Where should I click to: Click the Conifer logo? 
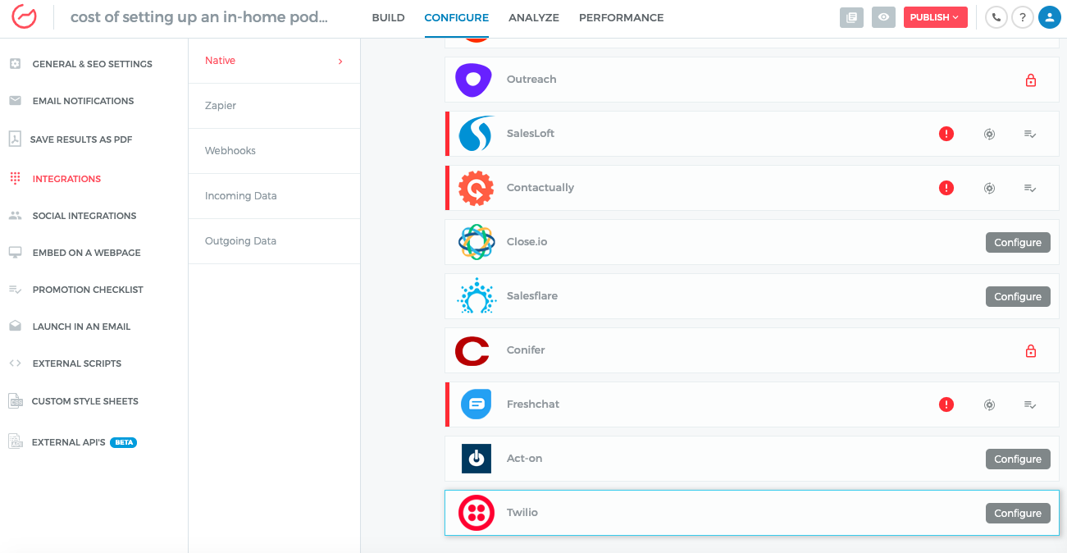472,350
